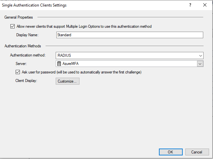The height and width of the screenshot is (159, 213).
Task: Confirm settings with the OK button
Action: pyautogui.click(x=170, y=152)
